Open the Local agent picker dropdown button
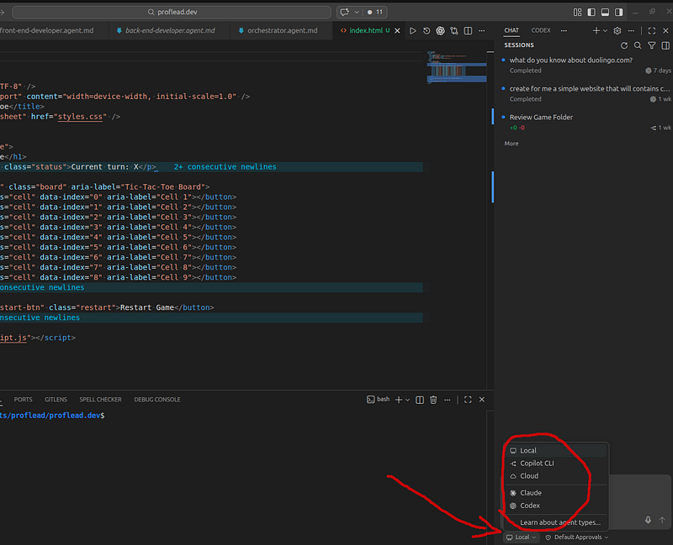This screenshot has width=673, height=545. pos(521,537)
